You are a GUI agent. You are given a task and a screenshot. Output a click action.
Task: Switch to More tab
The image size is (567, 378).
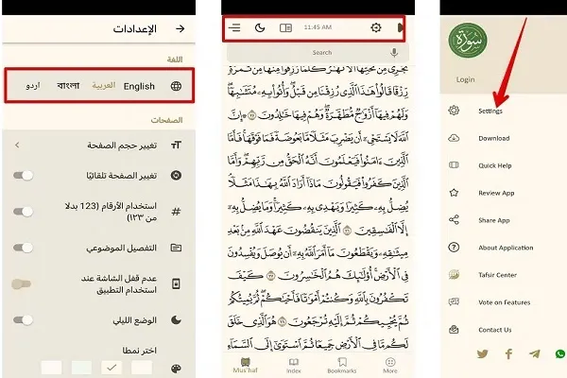390,365
